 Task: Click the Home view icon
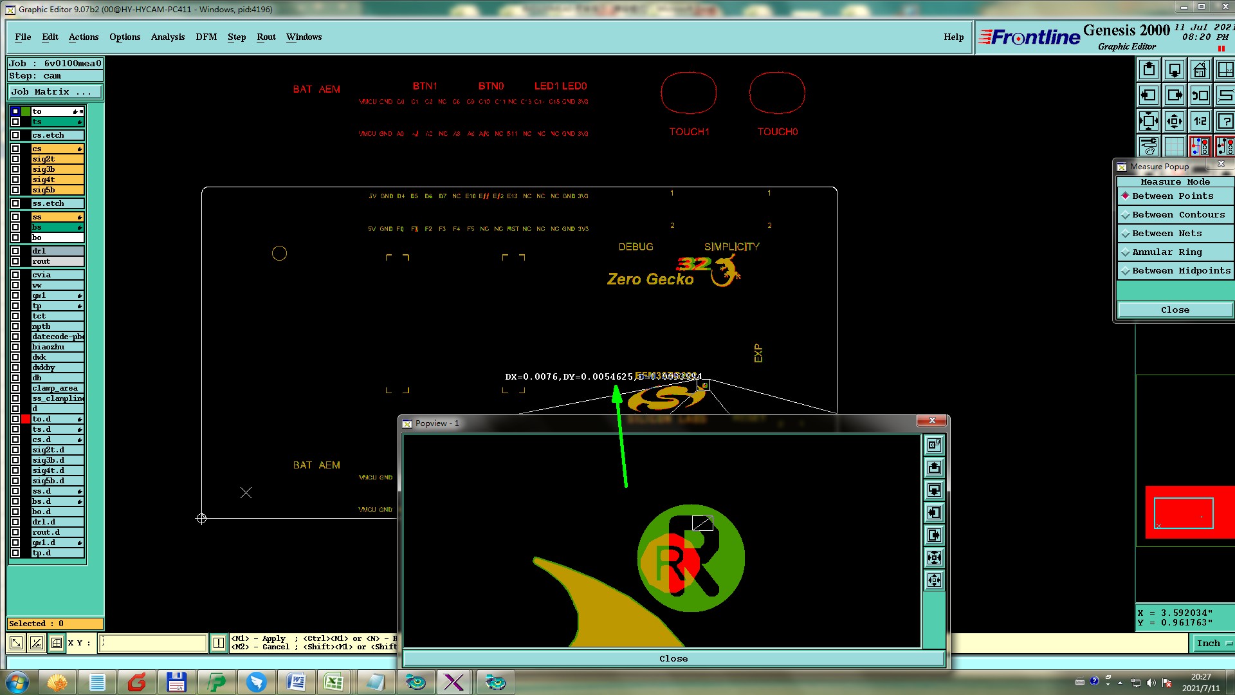click(1200, 69)
